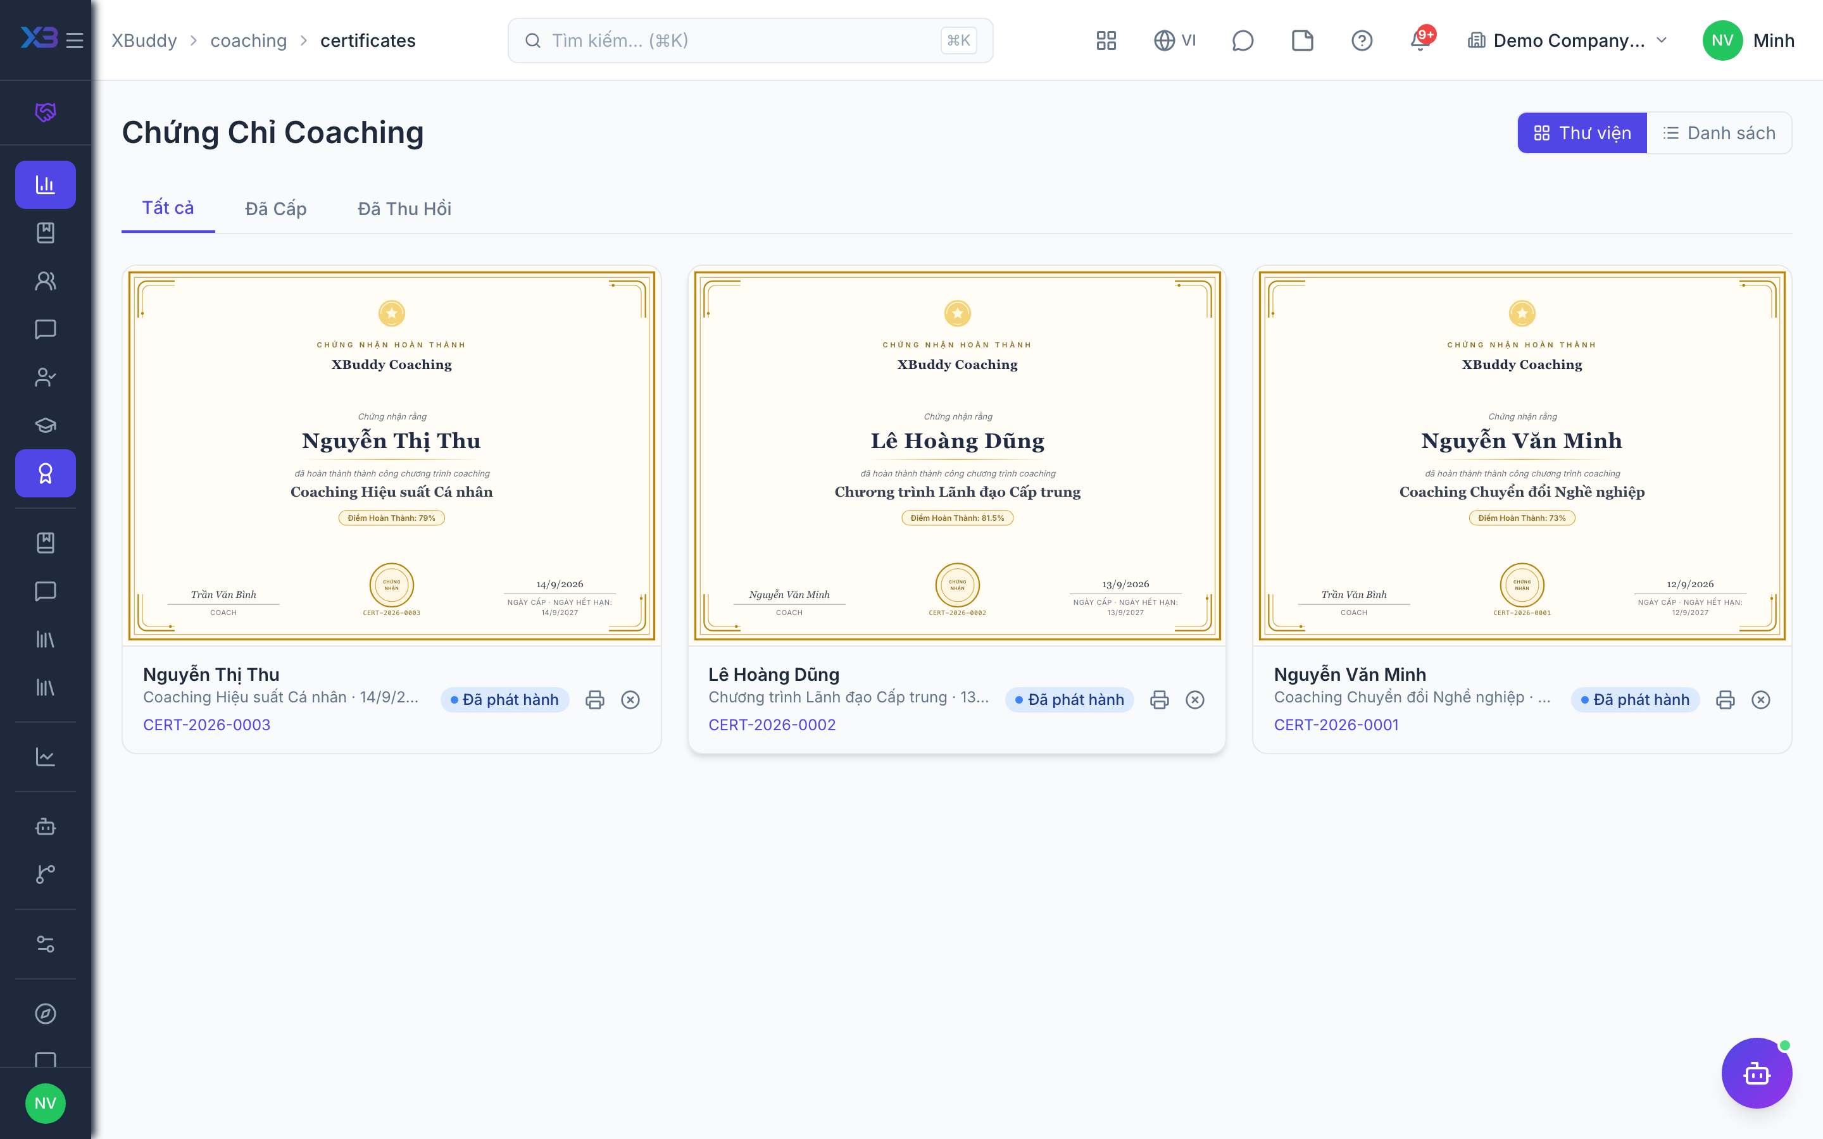Open the user-check sidebar icon

pos(45,377)
